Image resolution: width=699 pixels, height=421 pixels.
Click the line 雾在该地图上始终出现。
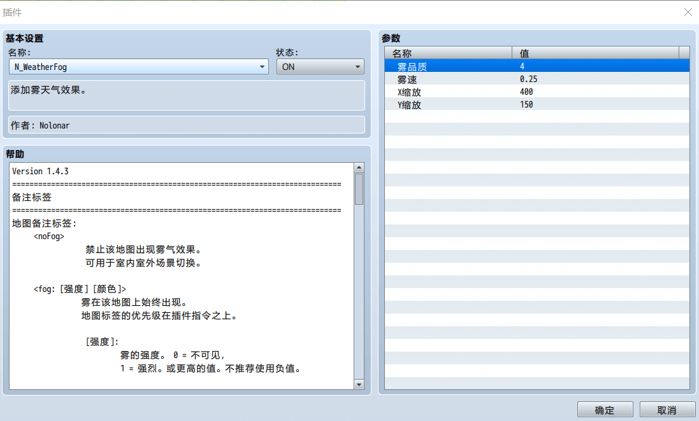click(x=134, y=303)
